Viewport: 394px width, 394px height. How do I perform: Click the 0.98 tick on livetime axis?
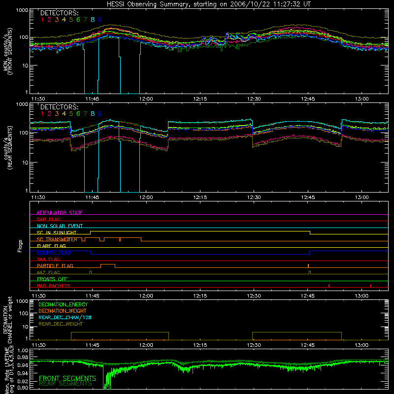pyautogui.click(x=23, y=358)
